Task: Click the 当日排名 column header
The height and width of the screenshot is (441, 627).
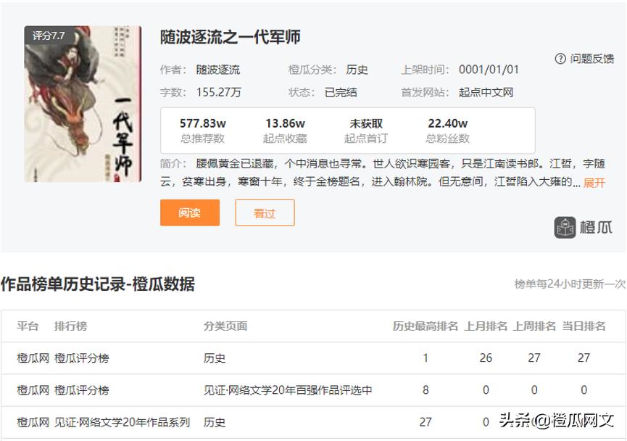Action: click(584, 326)
